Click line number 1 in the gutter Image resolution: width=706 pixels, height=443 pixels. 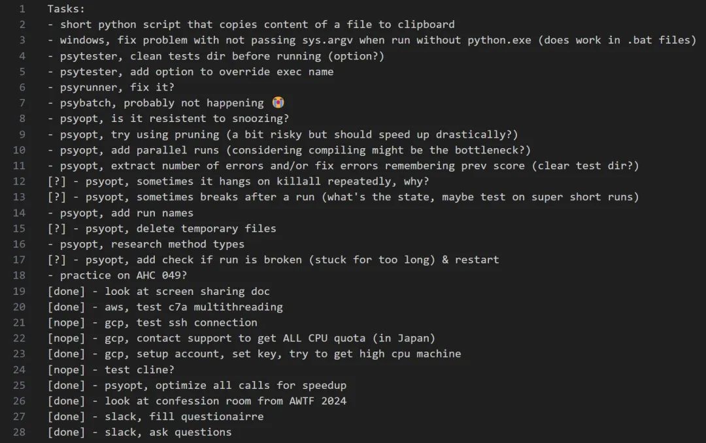pos(22,9)
